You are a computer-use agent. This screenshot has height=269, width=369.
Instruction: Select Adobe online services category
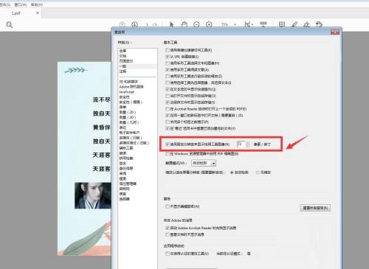tap(131, 87)
